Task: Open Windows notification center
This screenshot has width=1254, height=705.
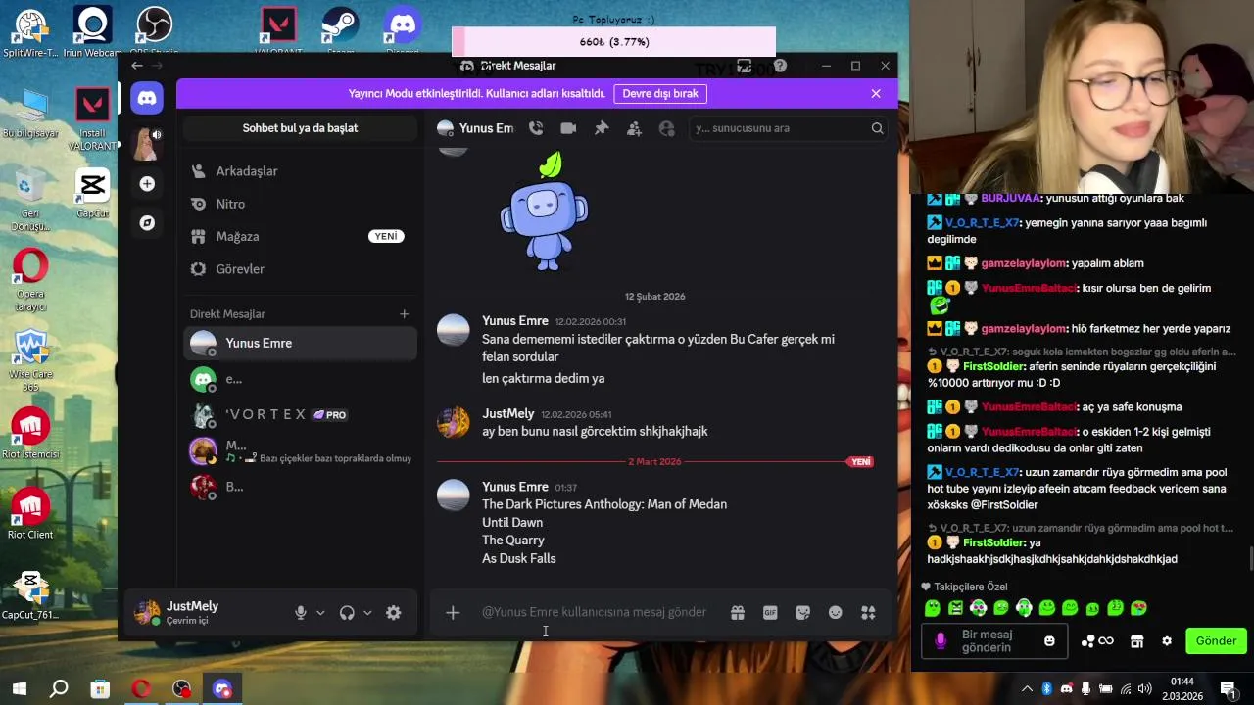Action: click(x=1228, y=688)
